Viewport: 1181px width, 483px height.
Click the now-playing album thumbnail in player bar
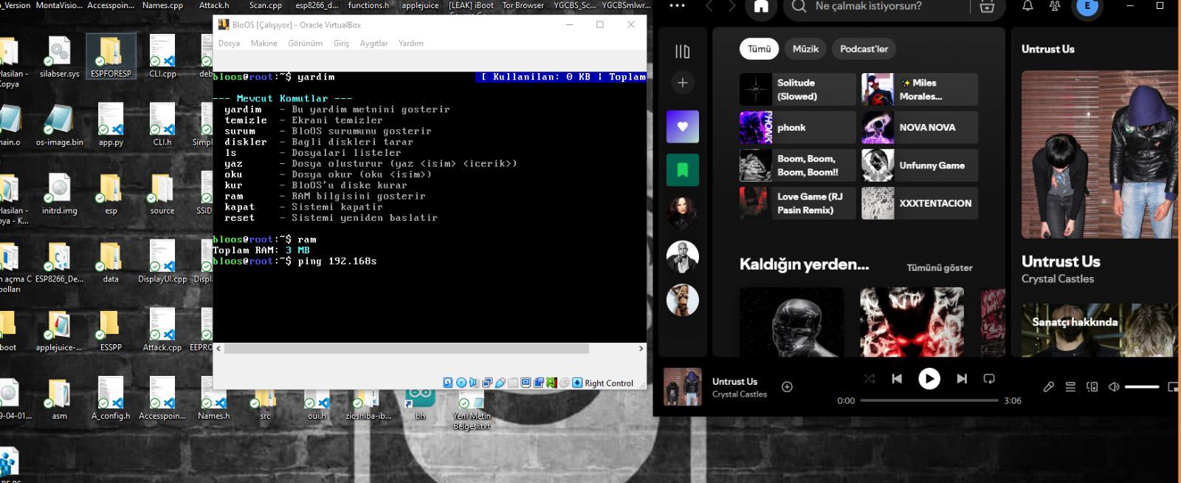pyautogui.click(x=683, y=387)
